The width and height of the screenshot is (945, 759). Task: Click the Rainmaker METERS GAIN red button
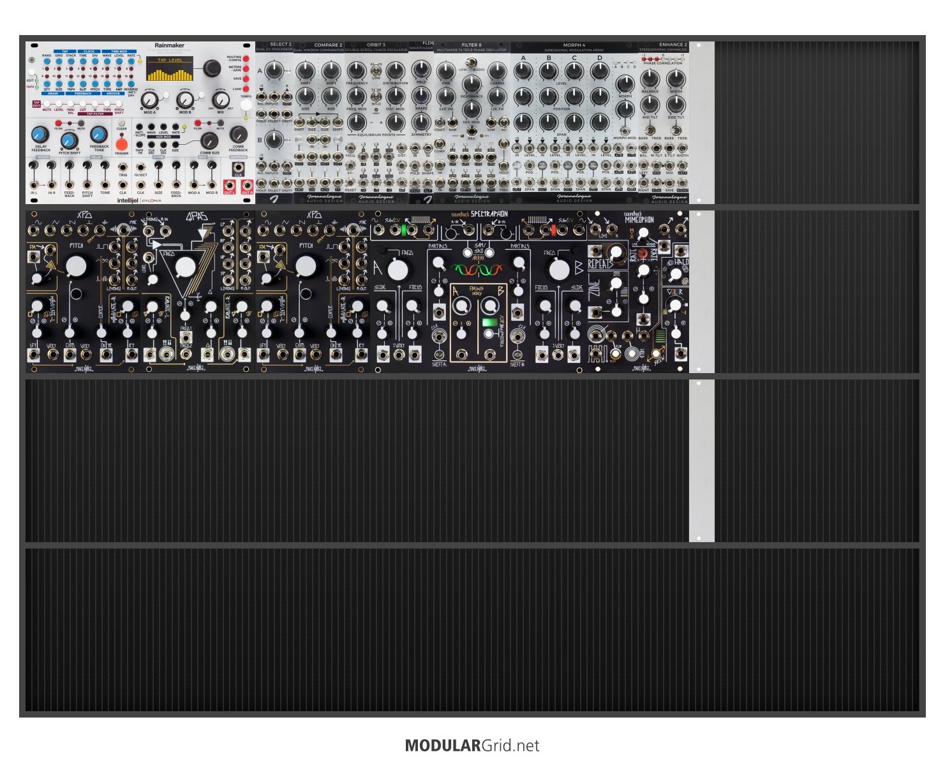pyautogui.click(x=246, y=68)
